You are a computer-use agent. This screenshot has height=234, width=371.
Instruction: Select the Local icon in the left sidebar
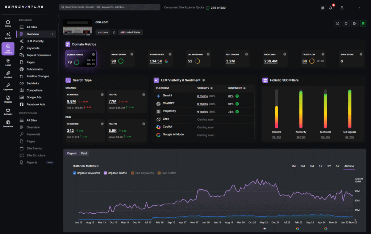(x=8, y=62)
